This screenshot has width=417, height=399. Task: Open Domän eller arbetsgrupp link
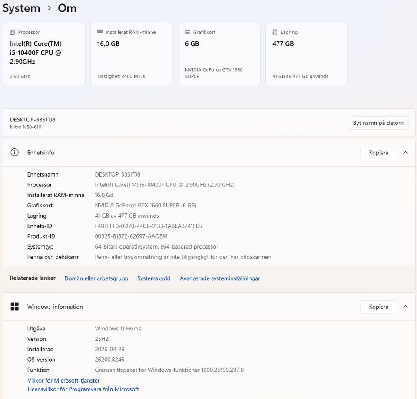pyautogui.click(x=96, y=278)
